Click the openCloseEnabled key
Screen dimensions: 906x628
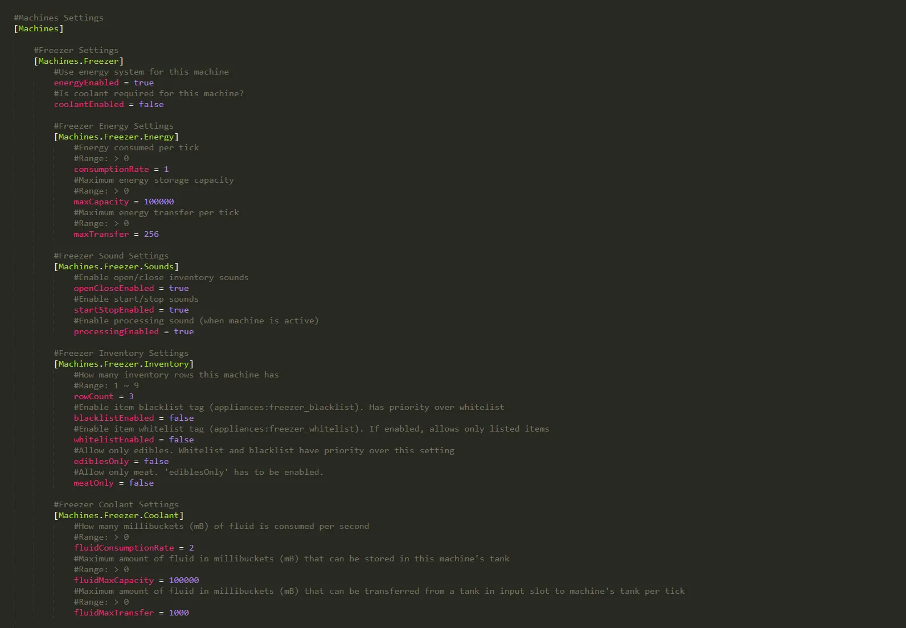pyautogui.click(x=114, y=288)
